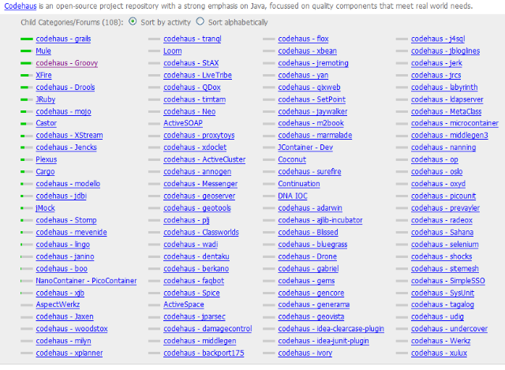Open the codehaus - microcontainer link

[x=454, y=123]
